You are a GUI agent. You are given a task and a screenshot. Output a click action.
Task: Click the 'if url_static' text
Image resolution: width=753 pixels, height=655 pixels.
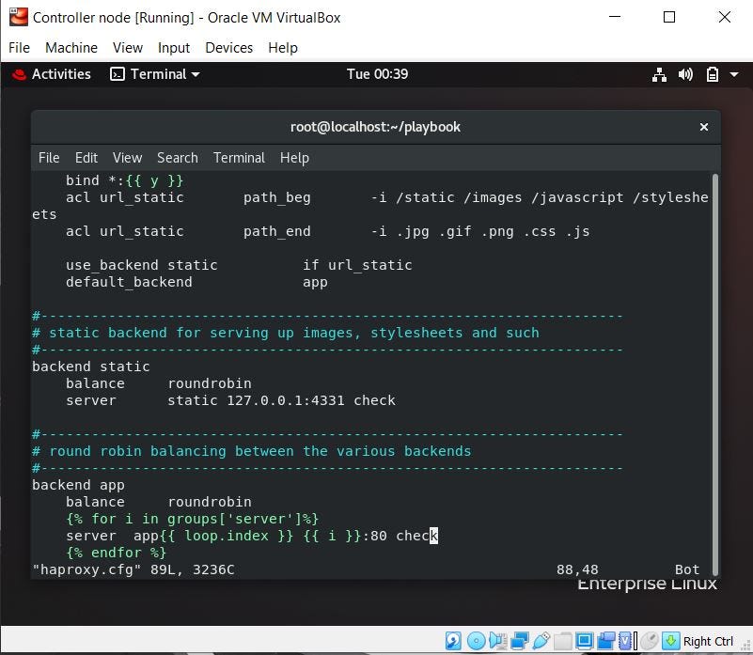click(x=357, y=265)
